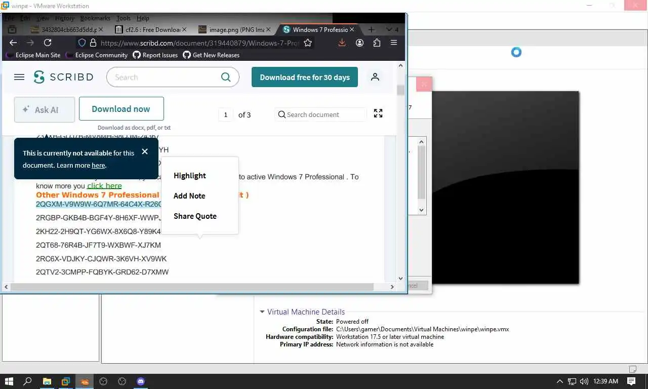Choose Add Note from the selection popup
This screenshot has height=389, width=648.
[189, 196]
